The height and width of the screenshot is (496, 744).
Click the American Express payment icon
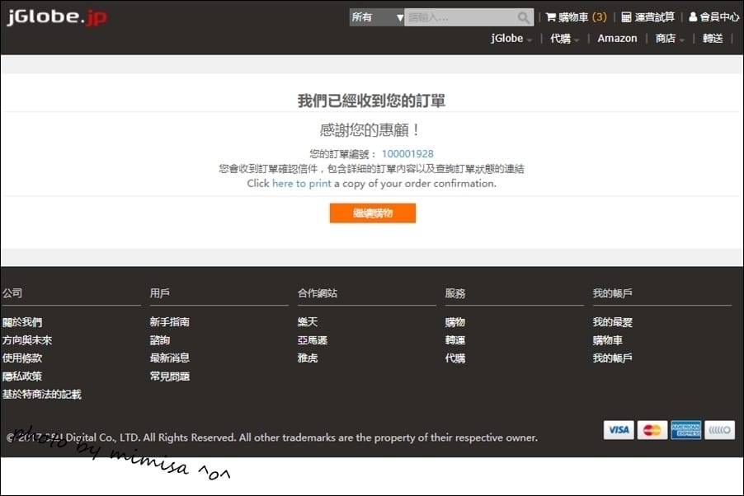tap(685, 429)
